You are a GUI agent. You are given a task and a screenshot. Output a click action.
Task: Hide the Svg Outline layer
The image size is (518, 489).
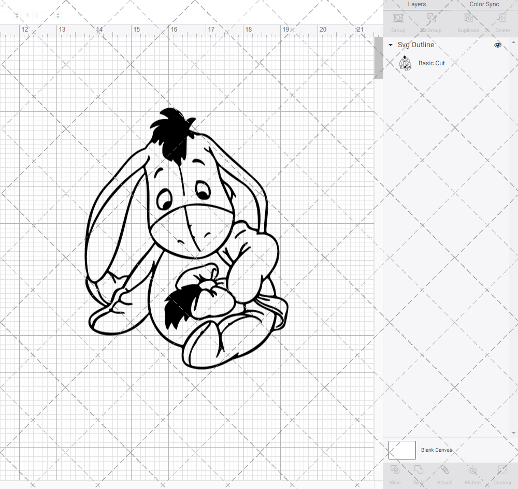pos(498,45)
